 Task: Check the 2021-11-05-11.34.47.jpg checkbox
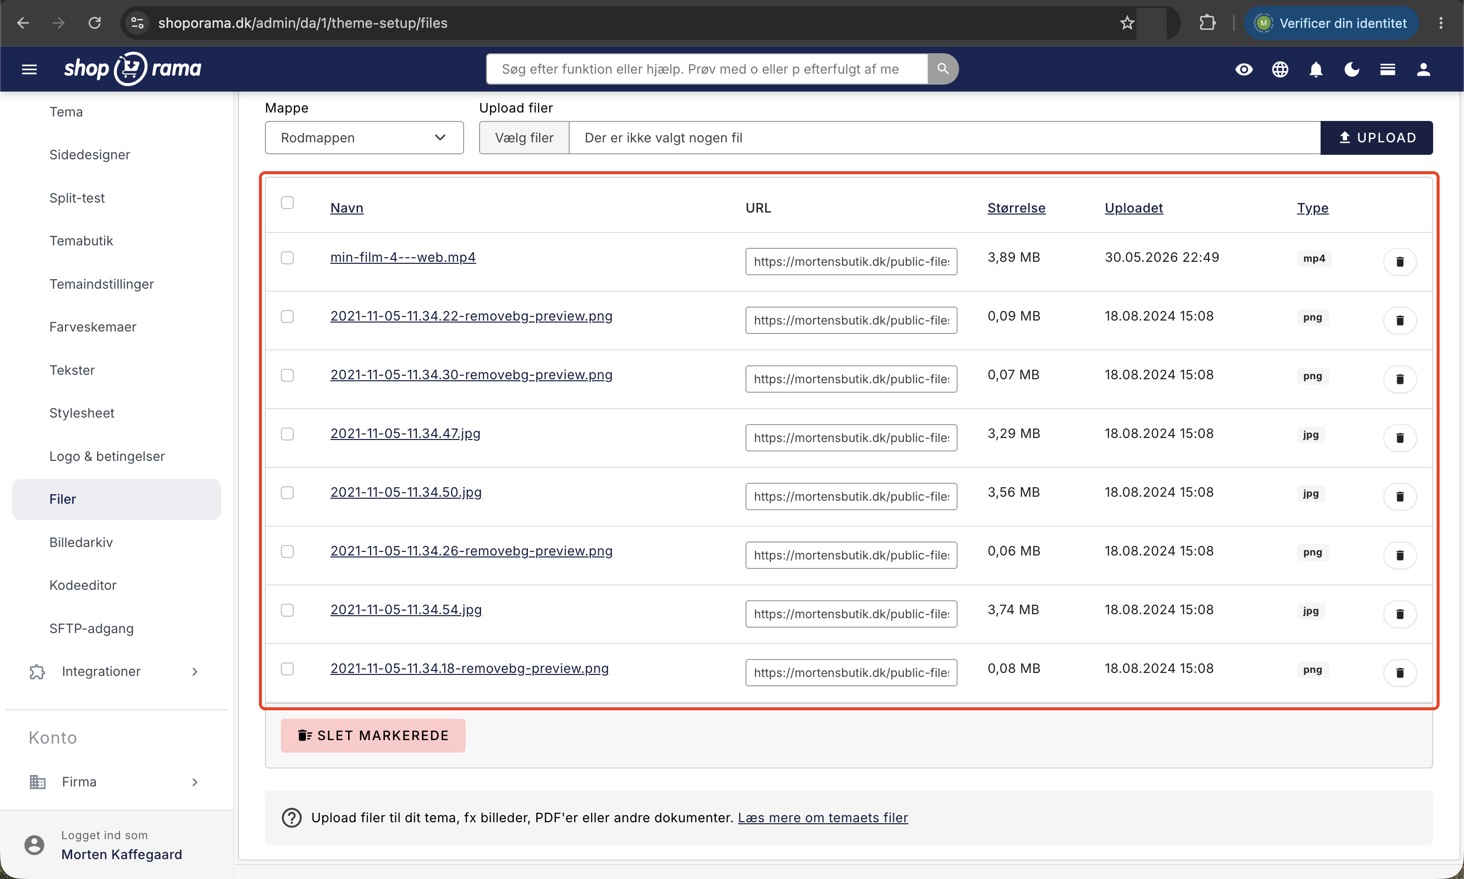click(287, 434)
